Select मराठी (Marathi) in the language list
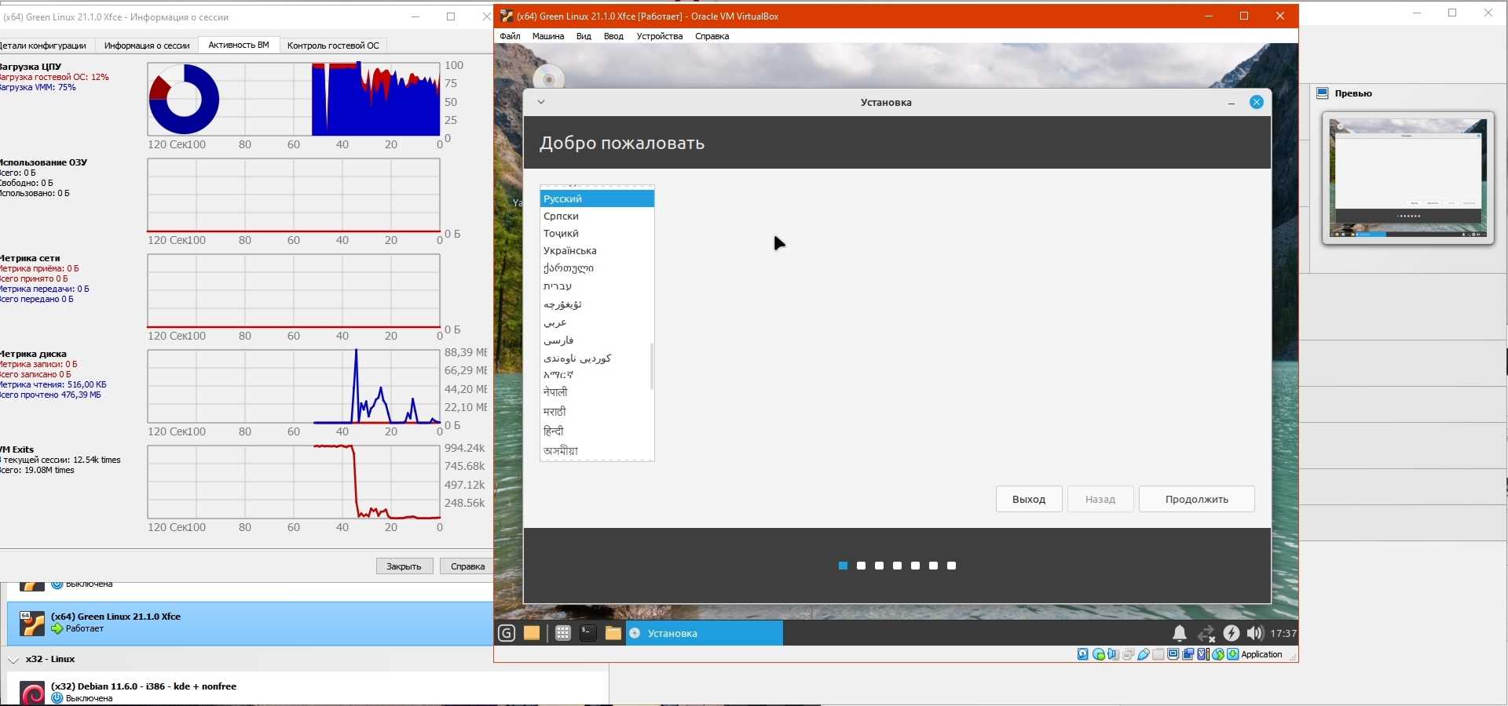The width and height of the screenshot is (1508, 706). 597,411
